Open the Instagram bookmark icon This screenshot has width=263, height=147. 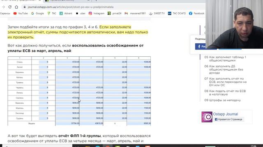90,13
